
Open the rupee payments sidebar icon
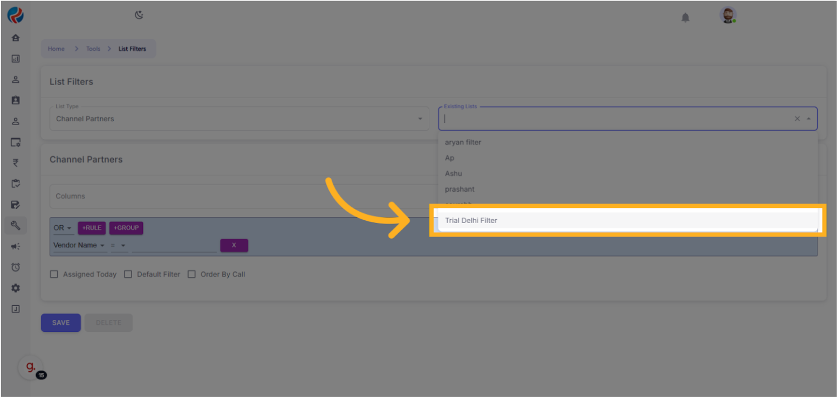[16, 163]
